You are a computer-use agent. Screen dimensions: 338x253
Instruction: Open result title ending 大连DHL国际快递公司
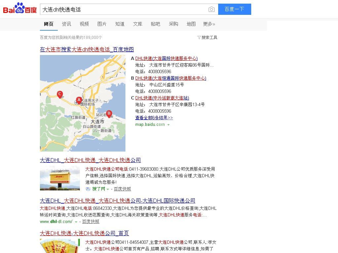pyautogui.click(x=118, y=201)
